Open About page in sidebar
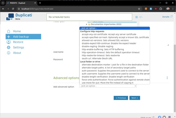 click(17, 53)
